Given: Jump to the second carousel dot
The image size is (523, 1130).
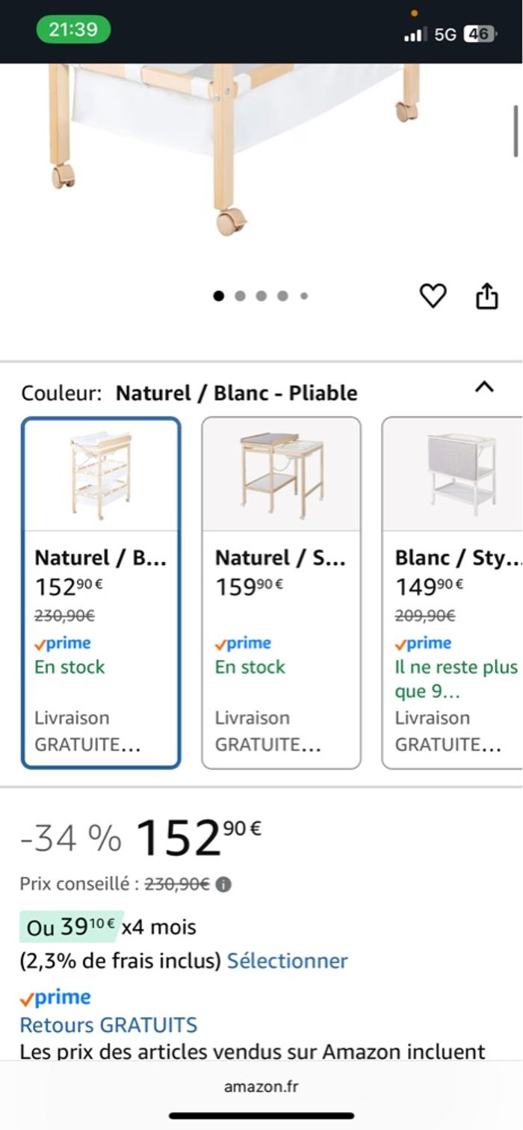Looking at the screenshot, I should pos(240,296).
